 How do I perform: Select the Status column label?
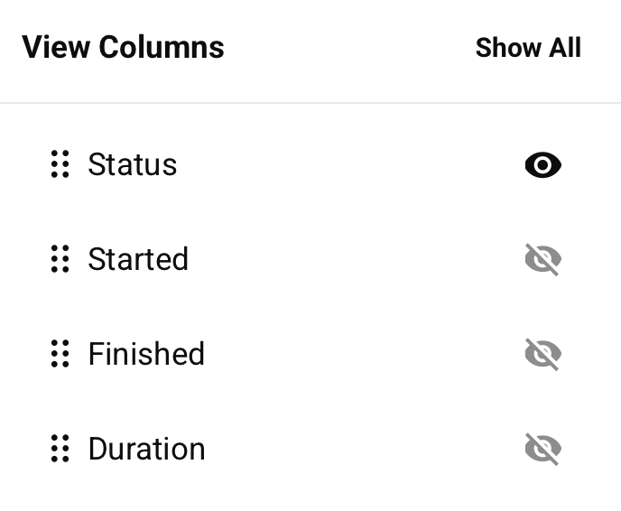click(132, 164)
